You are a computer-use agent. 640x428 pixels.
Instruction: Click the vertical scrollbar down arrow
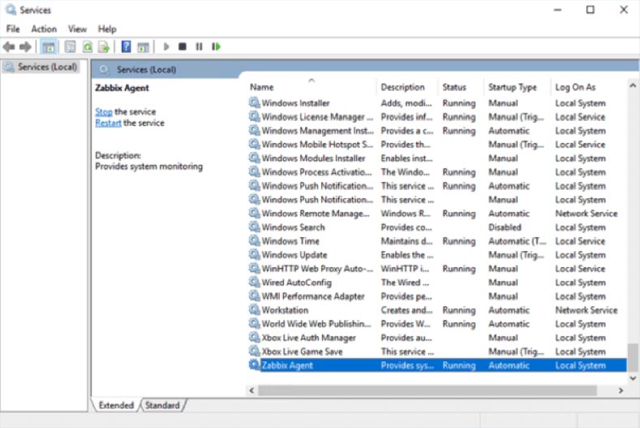(633, 378)
